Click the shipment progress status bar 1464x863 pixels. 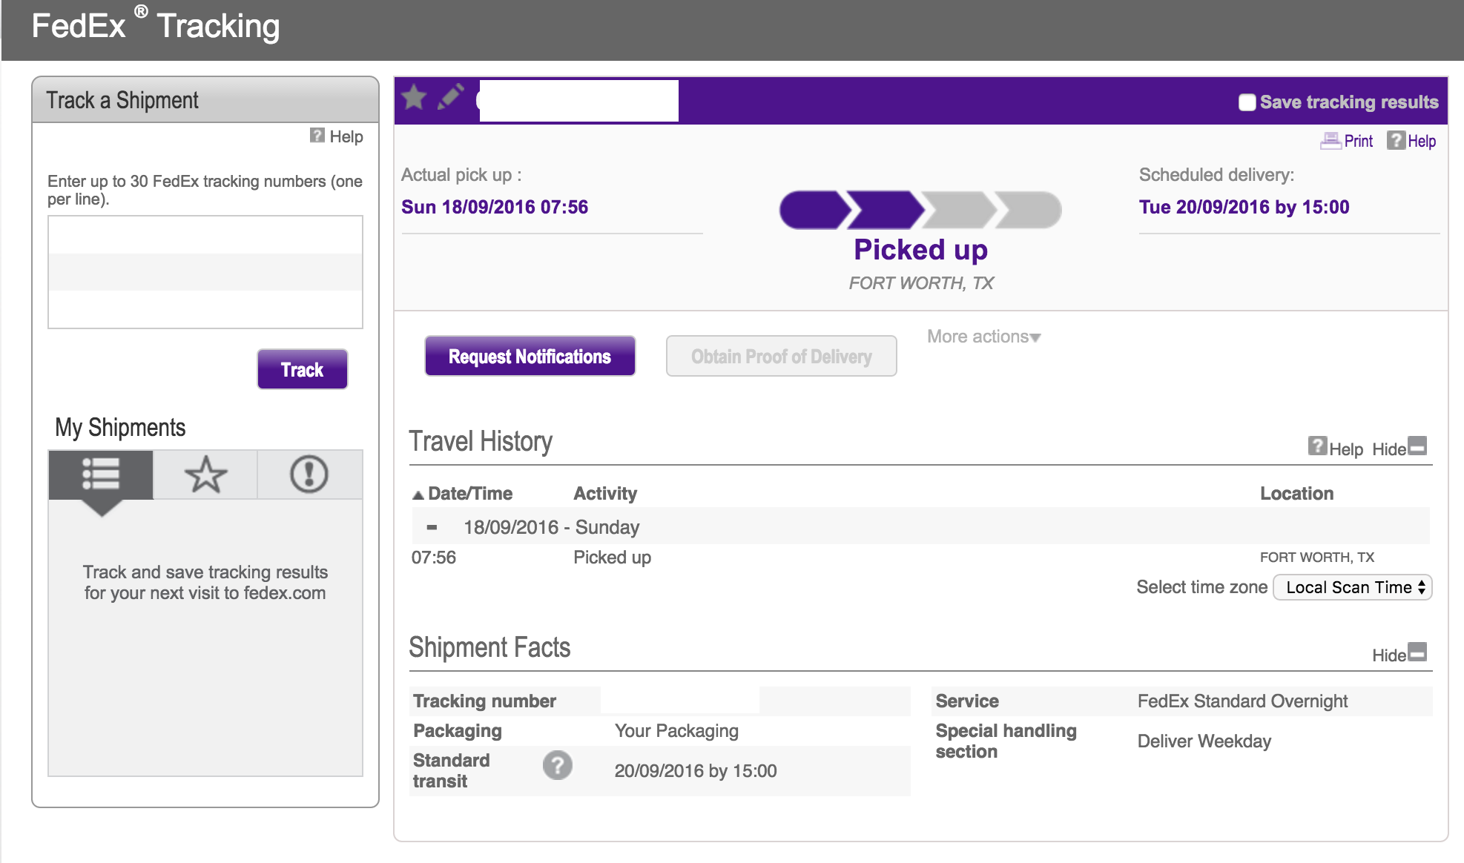[x=920, y=211]
